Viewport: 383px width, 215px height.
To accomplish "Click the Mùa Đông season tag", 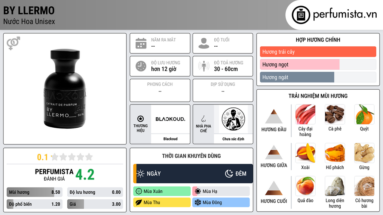I will tap(221, 202).
